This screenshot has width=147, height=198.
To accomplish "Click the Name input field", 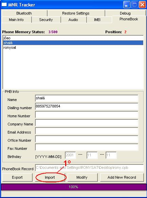I will tap(87, 99).
